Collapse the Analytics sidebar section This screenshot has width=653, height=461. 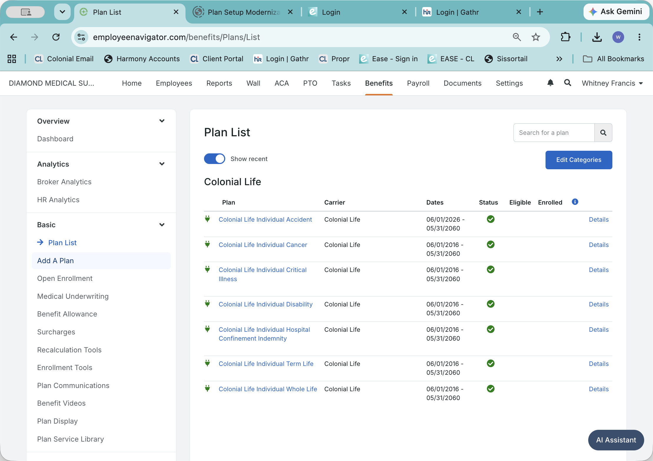click(x=162, y=164)
